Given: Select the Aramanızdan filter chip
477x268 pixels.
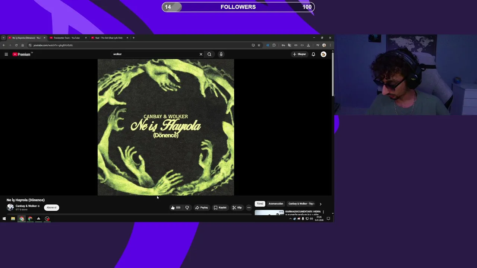Looking at the screenshot, I should click(x=276, y=204).
